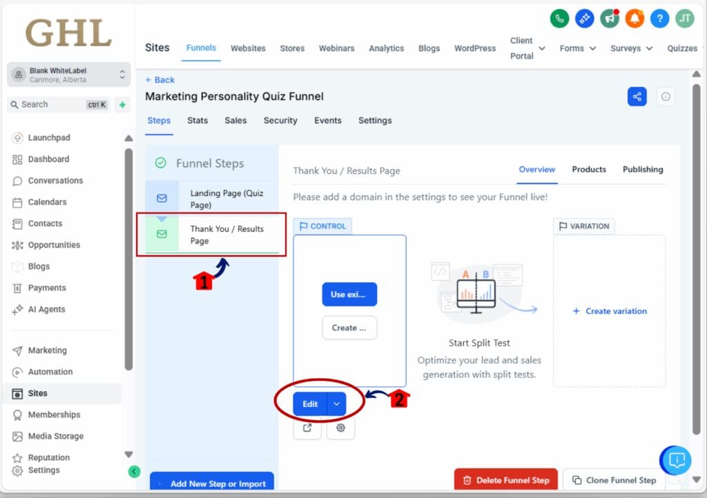Click the share icon beside the funnel title

637,97
